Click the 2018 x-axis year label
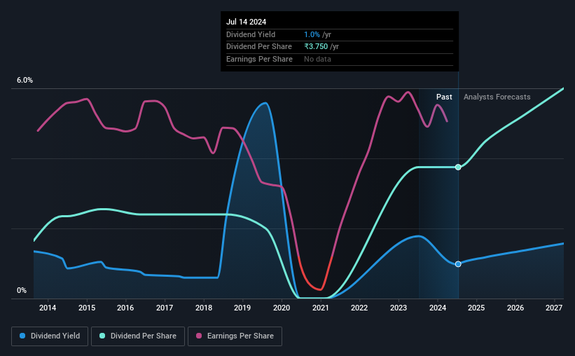This screenshot has width=575, height=356. click(x=204, y=308)
